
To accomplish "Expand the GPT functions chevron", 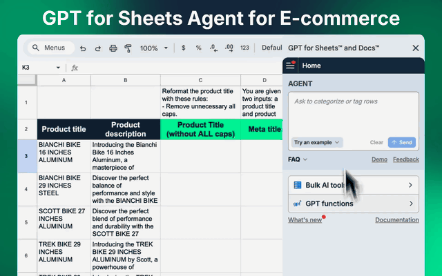I will 411,204.
